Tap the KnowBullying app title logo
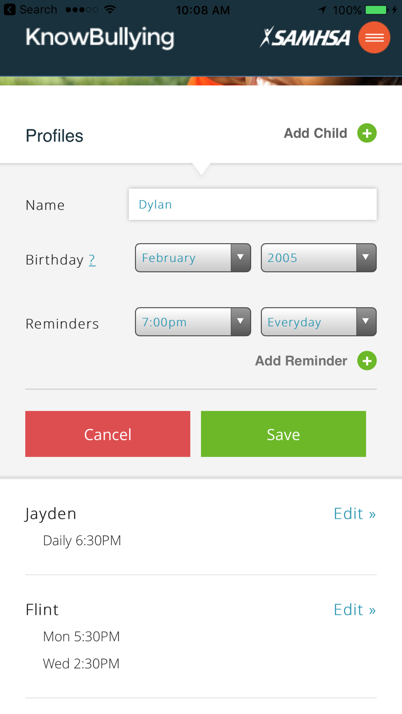Image resolution: width=402 pixels, height=714 pixels. coord(100,38)
